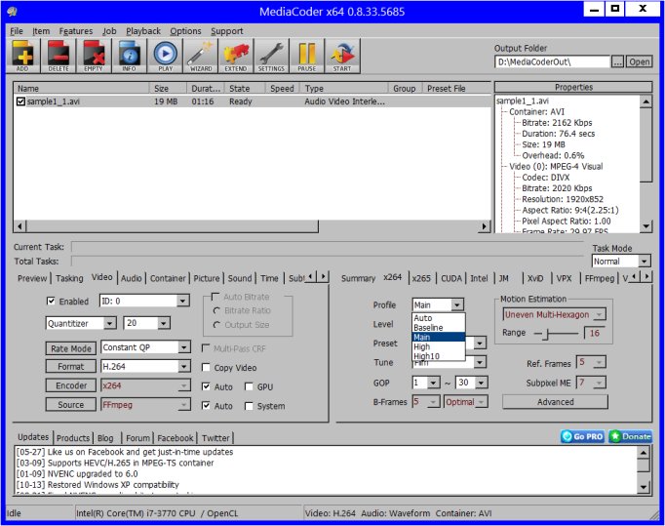Click the Source button
The image size is (665, 526).
[71, 405]
